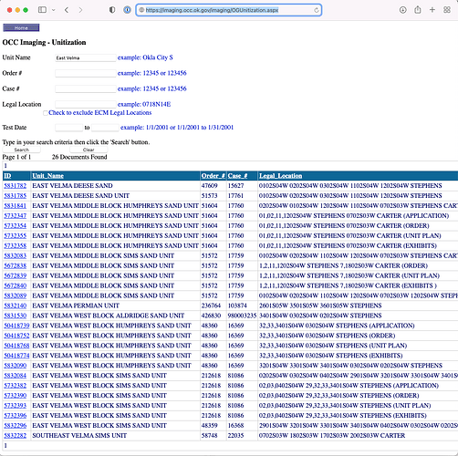The height and width of the screenshot is (456, 458).
Task: Open document ID 5832090
Action: (16, 366)
